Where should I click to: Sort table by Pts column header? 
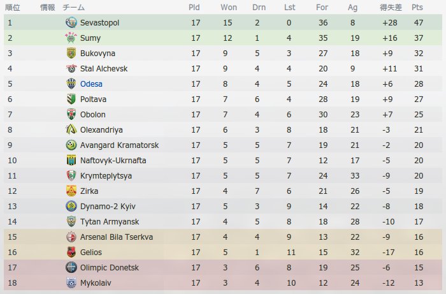(417, 8)
